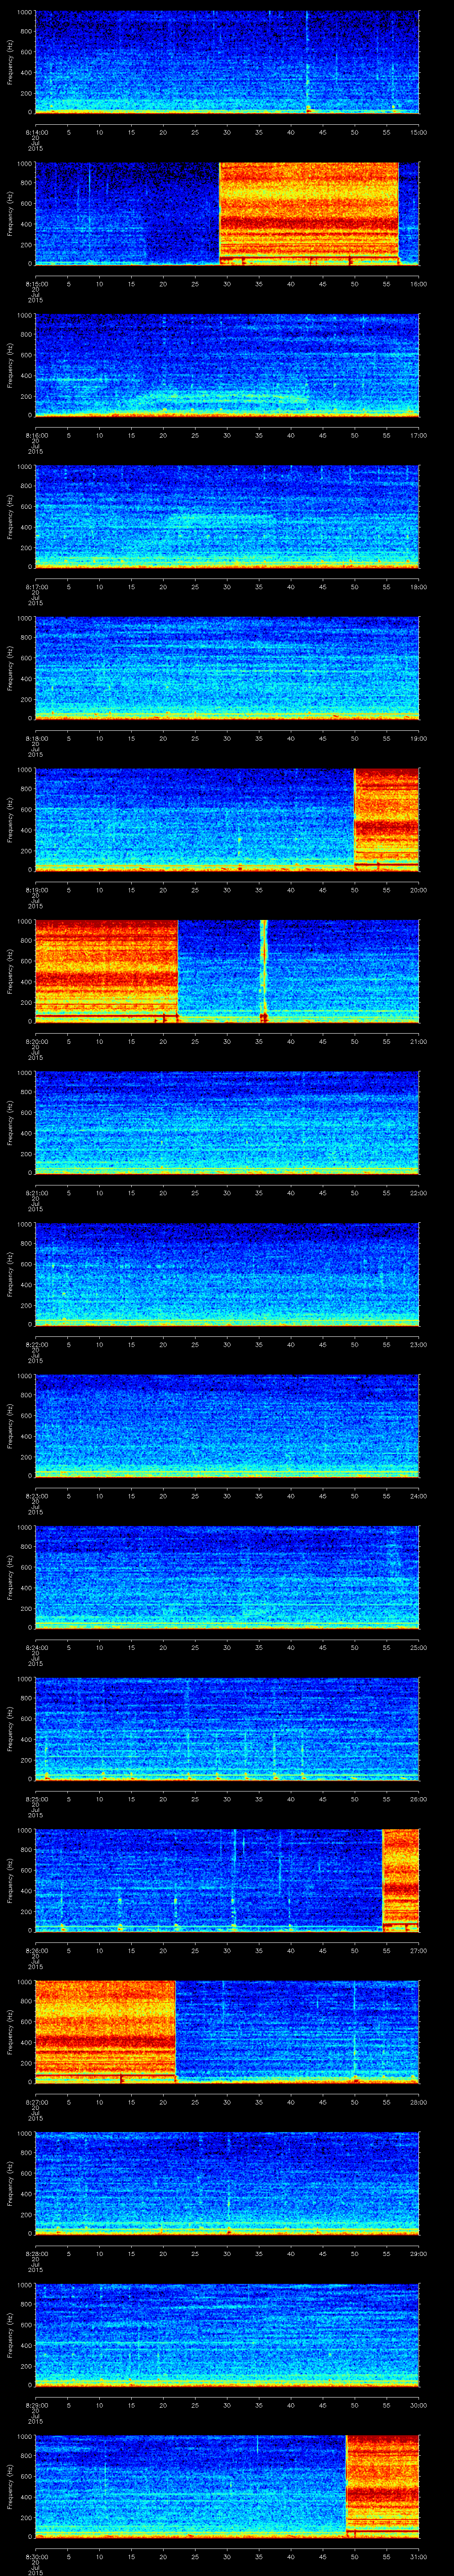Select the spectrogram panel starting at 8:24:00
454x2576 pixels.
click(x=227, y=1577)
